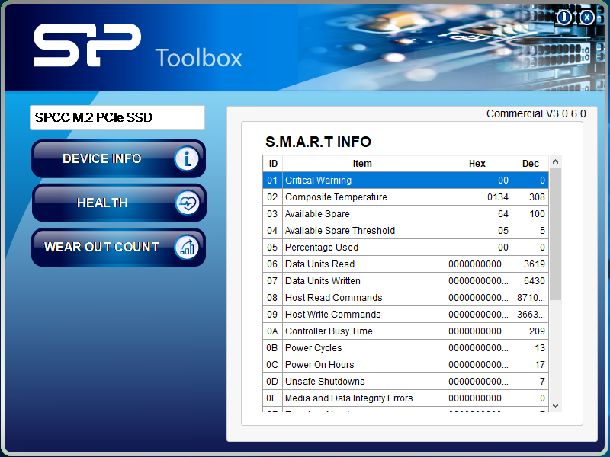This screenshot has width=610, height=457.
Task: Click the scroll down arrow in S.M.A.R.T table
Action: point(555,406)
